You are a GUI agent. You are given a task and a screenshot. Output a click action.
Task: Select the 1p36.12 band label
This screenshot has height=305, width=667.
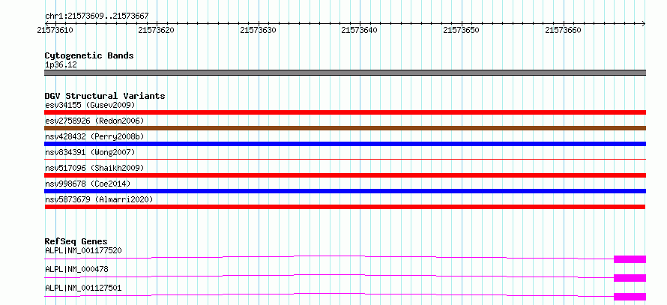[x=61, y=65]
